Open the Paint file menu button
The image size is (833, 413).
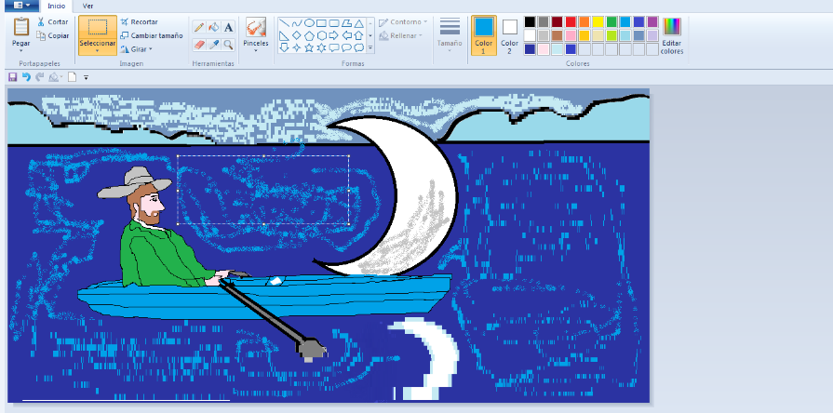(x=21, y=6)
